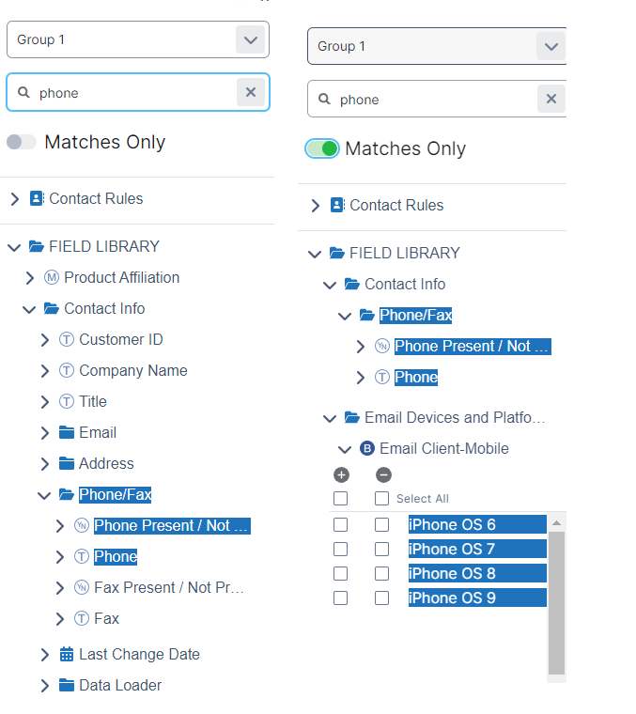This screenshot has height=714, width=636.
Task: Click the YN icon beside Fax Present
Action: pos(82,588)
